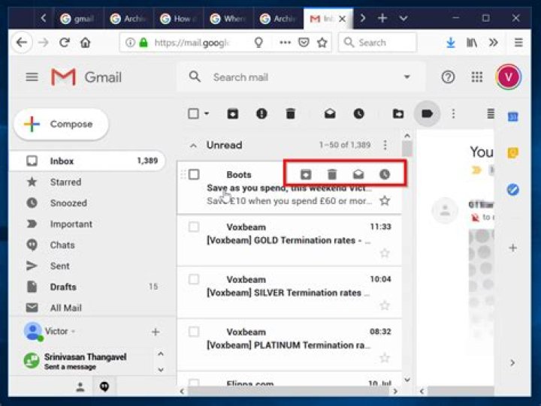Screen dimensions: 541x406
Task: Click the archive icon in the top toolbar
Action: pos(233,113)
